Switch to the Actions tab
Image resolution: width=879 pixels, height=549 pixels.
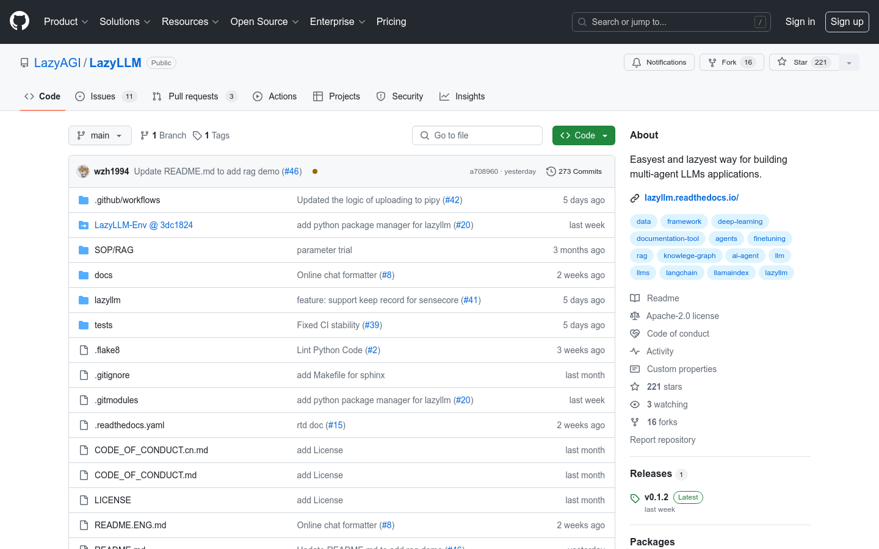(x=275, y=96)
